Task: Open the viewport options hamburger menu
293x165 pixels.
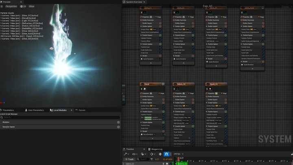Action: (x=2, y=7)
